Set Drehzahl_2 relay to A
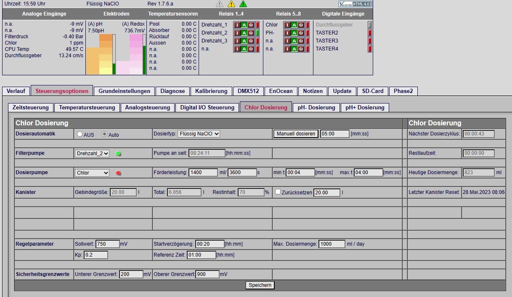Screen dimensions: 512x297 244,33
